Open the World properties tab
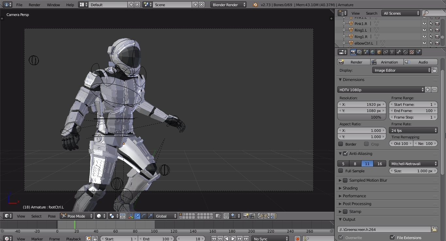This screenshot has height=241, width=446. click(373, 52)
